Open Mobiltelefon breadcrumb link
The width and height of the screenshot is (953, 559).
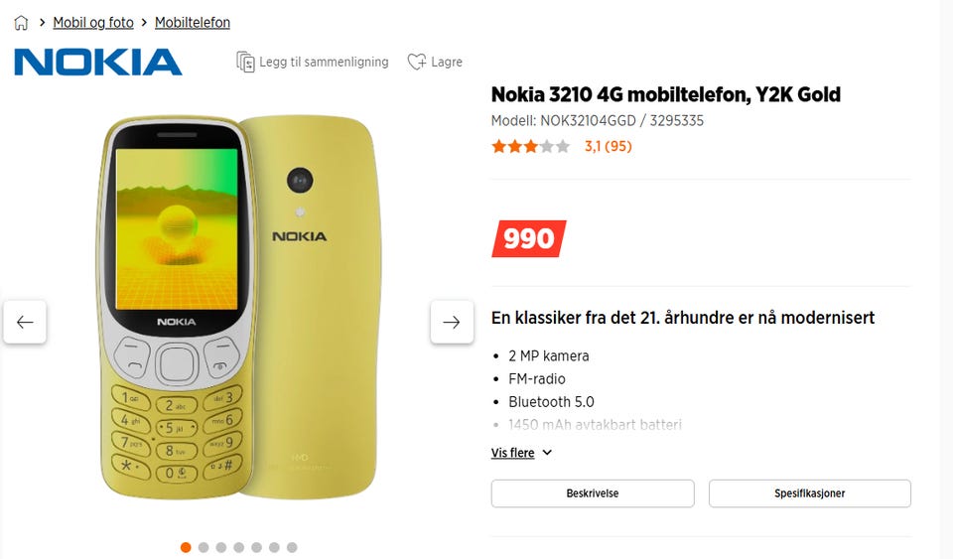(192, 23)
